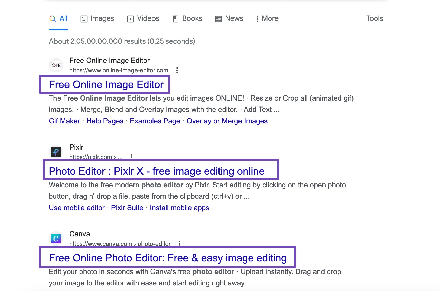This screenshot has height=291, width=439.
Task: Click the https://www.canva.com photo-editor URL text
Action: 120,244
